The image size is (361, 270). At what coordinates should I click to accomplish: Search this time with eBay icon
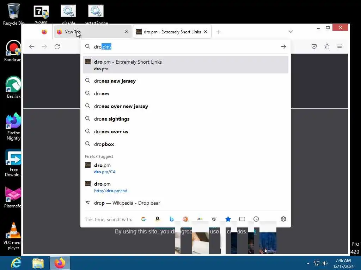tap(200, 219)
